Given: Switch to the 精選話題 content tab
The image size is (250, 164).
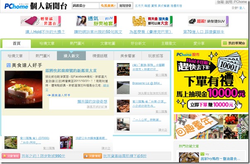Looking at the screenshot, I should click(x=100, y=56).
